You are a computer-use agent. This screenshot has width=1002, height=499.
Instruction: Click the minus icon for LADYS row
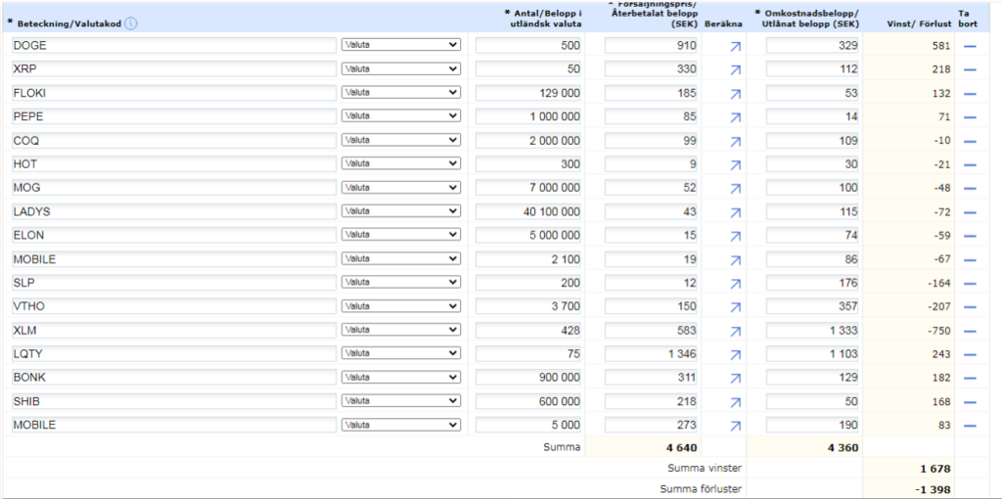(970, 211)
